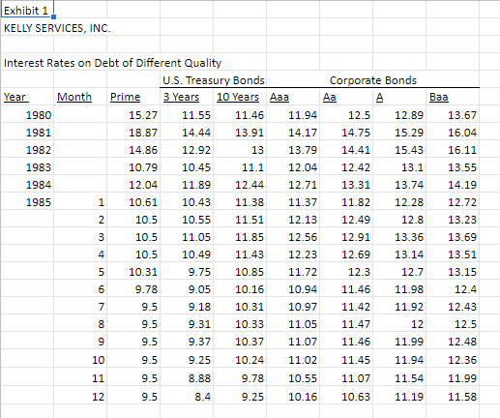Click the 1982 A value 15.43
The height and width of the screenshot is (418, 500).
pos(399,150)
